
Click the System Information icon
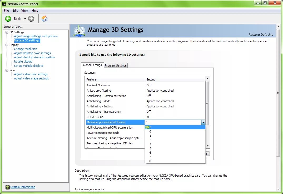coord(7,187)
